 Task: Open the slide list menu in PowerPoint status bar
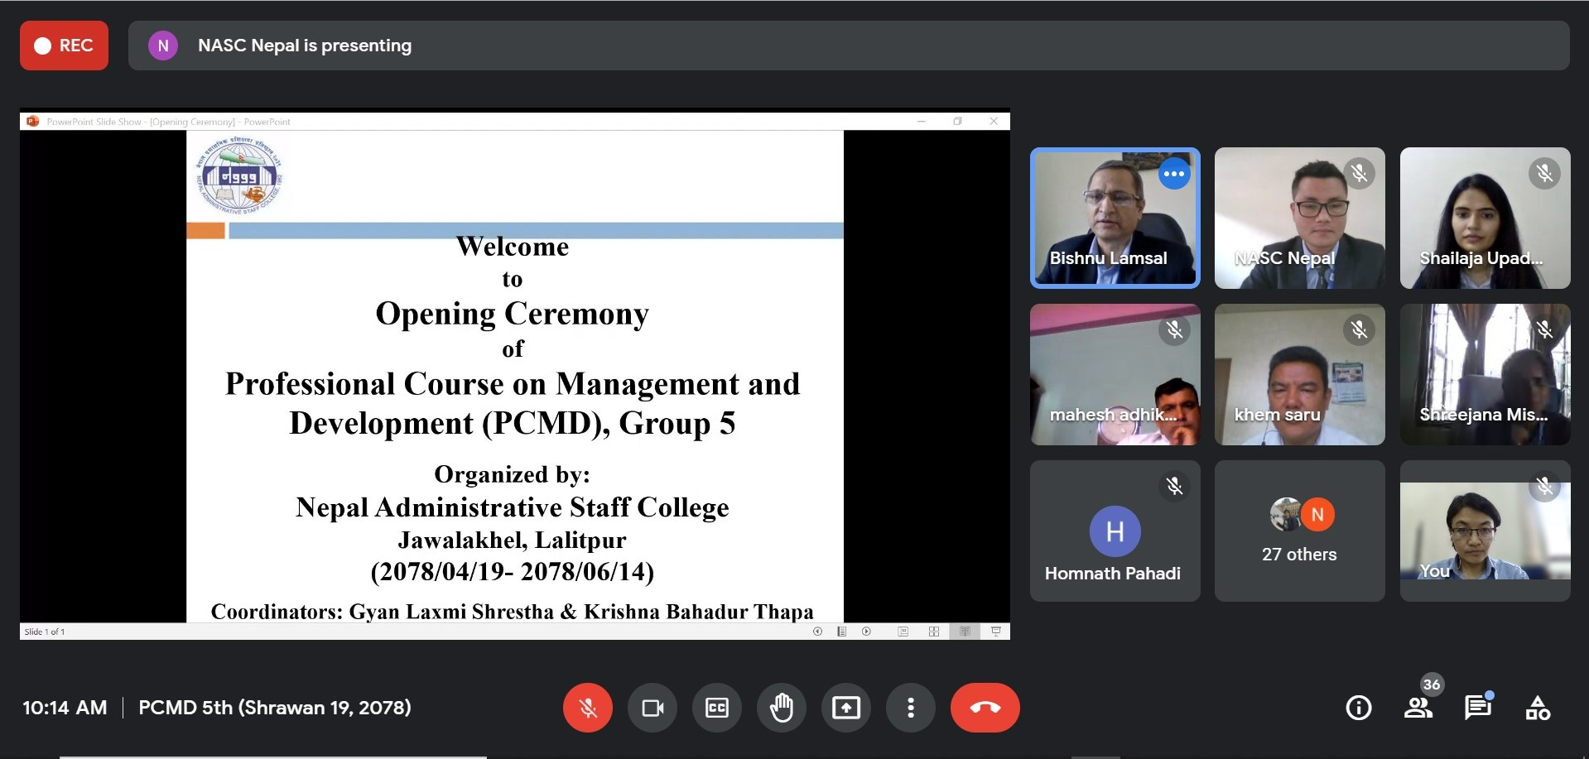click(841, 632)
